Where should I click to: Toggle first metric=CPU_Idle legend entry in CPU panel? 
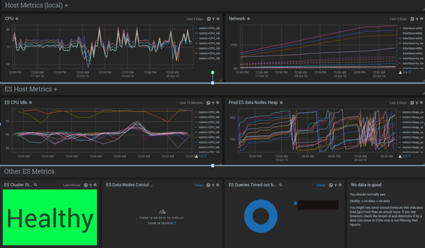coord(208,28)
